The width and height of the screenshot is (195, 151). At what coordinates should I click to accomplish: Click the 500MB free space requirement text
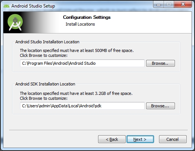pyautogui.click(x=77, y=50)
